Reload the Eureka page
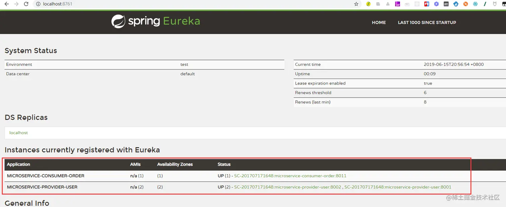Viewport: 506px width, 207px height. pyautogui.click(x=26, y=4)
